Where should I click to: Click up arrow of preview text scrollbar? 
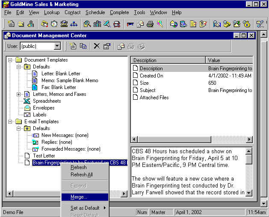tap(248, 151)
